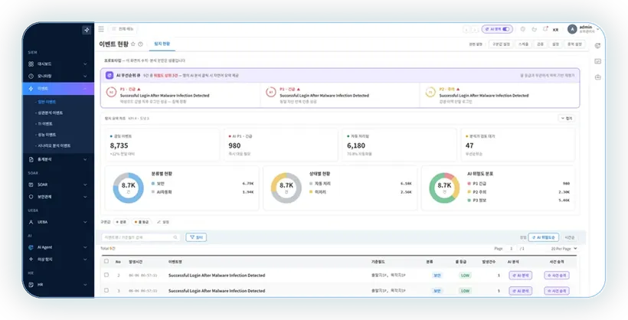Click the hamburger menu icon
Viewport: 628px width, 320px height.
[101, 29]
